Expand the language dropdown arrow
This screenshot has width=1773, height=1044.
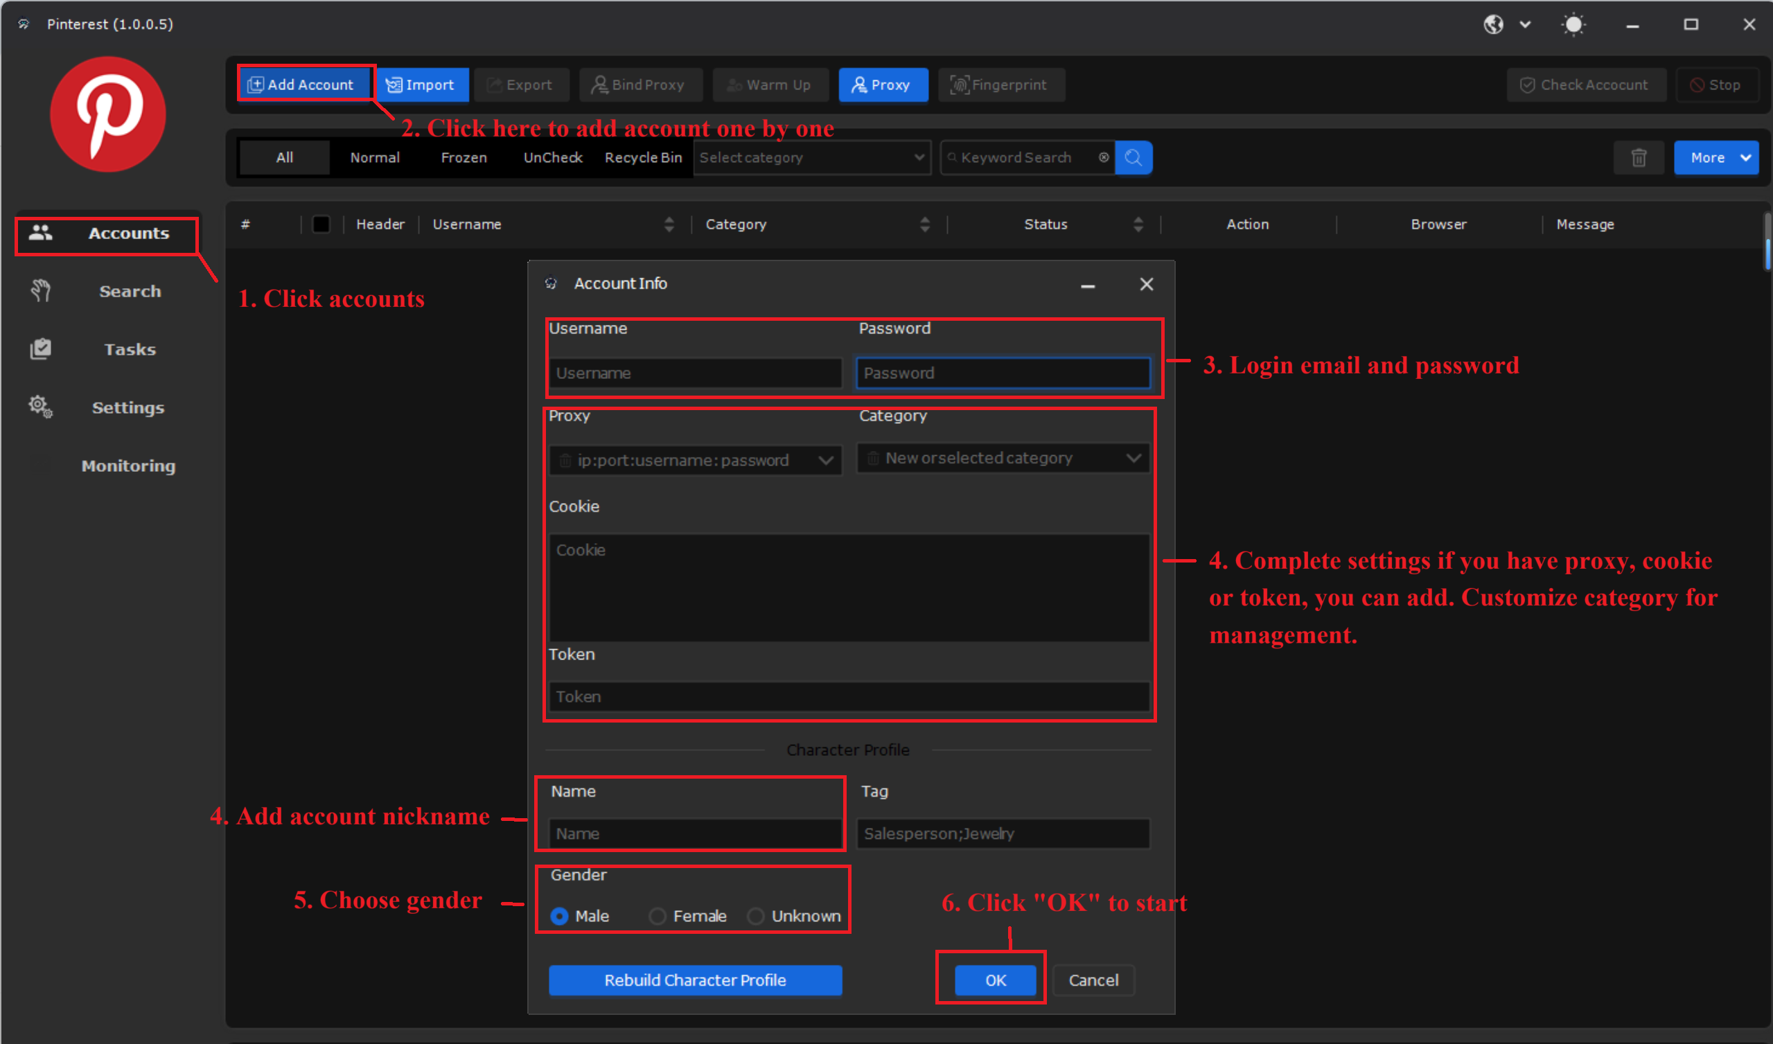[x=1525, y=25]
